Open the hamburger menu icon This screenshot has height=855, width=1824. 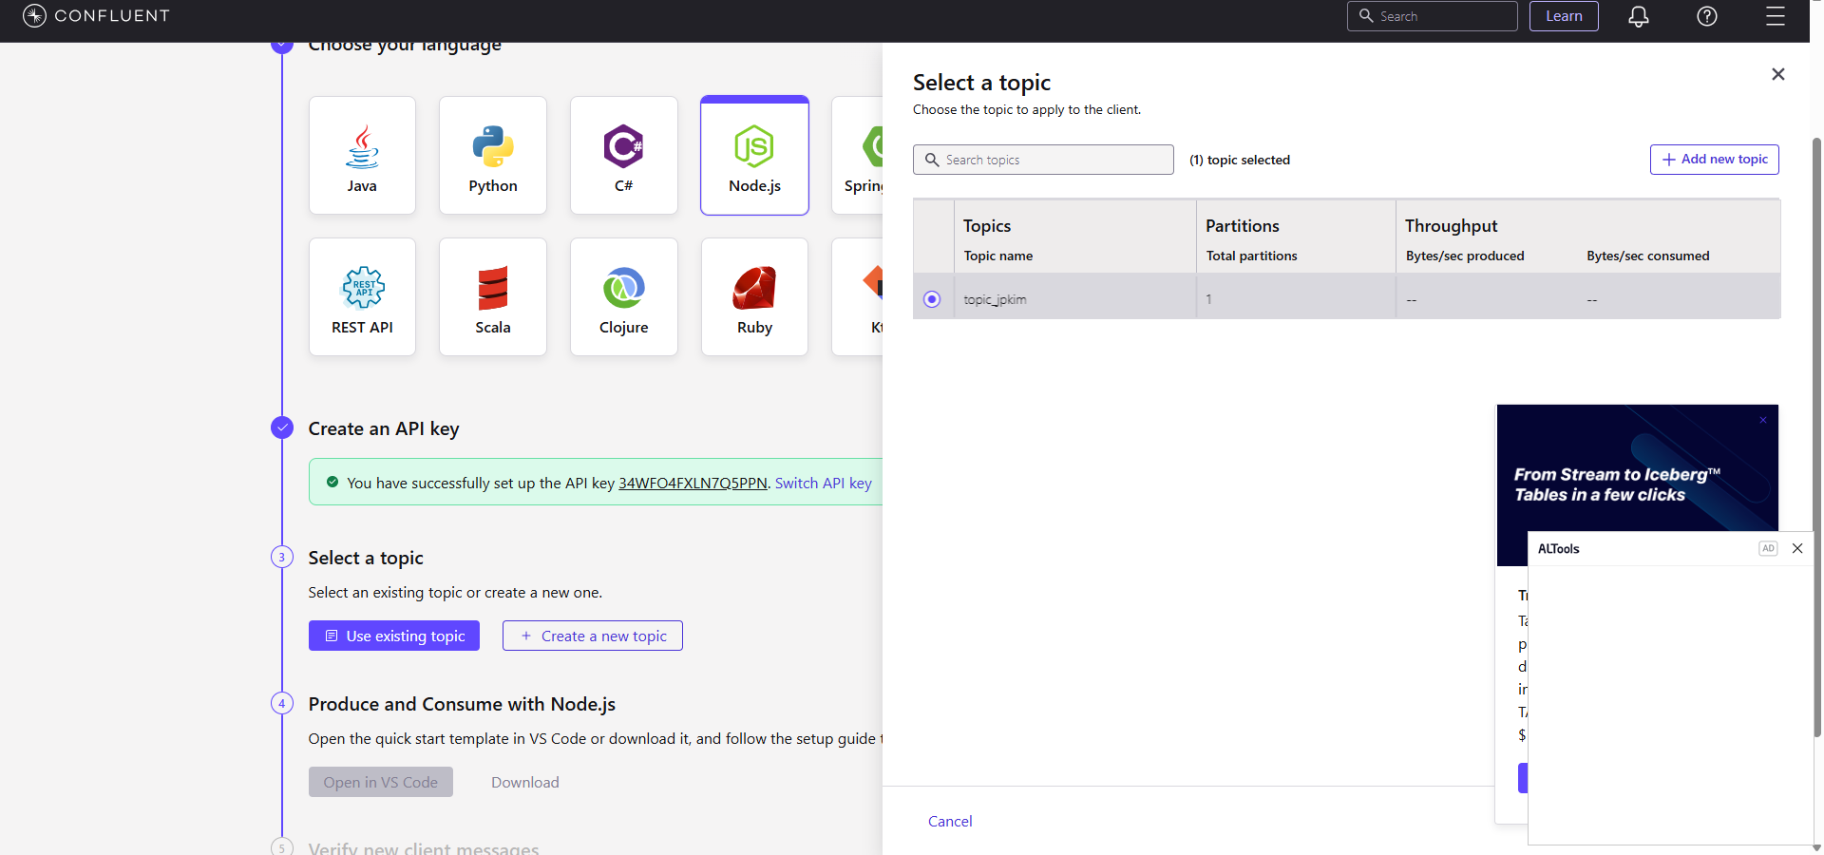pyautogui.click(x=1775, y=16)
